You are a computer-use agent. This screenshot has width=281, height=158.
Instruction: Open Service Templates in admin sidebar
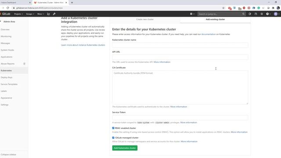click(9, 84)
